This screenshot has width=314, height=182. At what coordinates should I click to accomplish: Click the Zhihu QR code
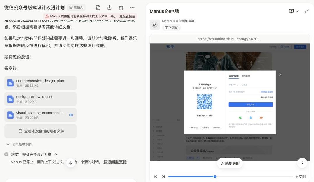pyautogui.click(x=205, y=102)
